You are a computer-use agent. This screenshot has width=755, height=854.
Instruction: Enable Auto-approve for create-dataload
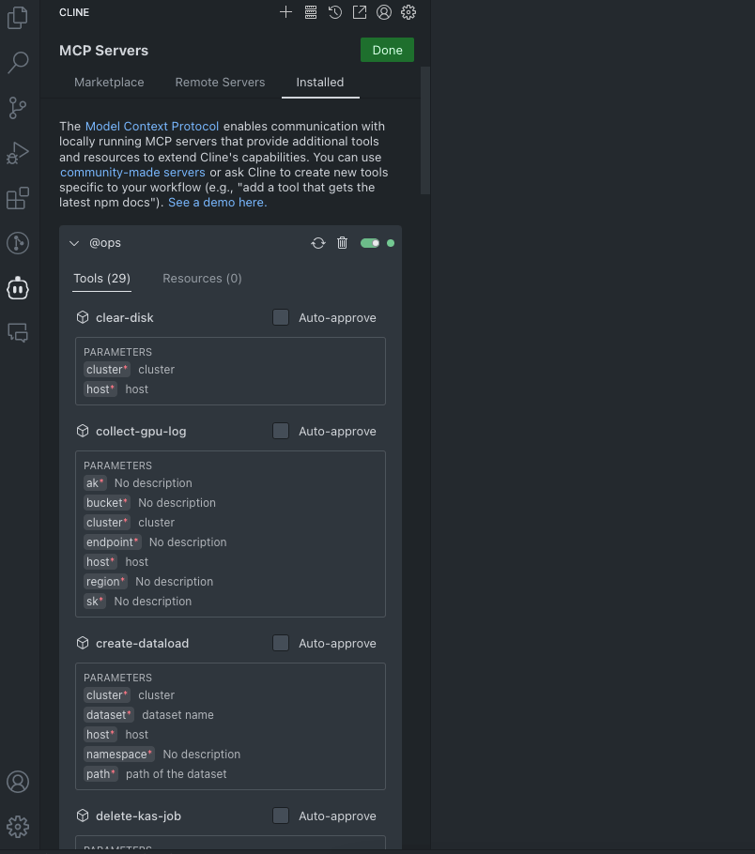(x=281, y=643)
